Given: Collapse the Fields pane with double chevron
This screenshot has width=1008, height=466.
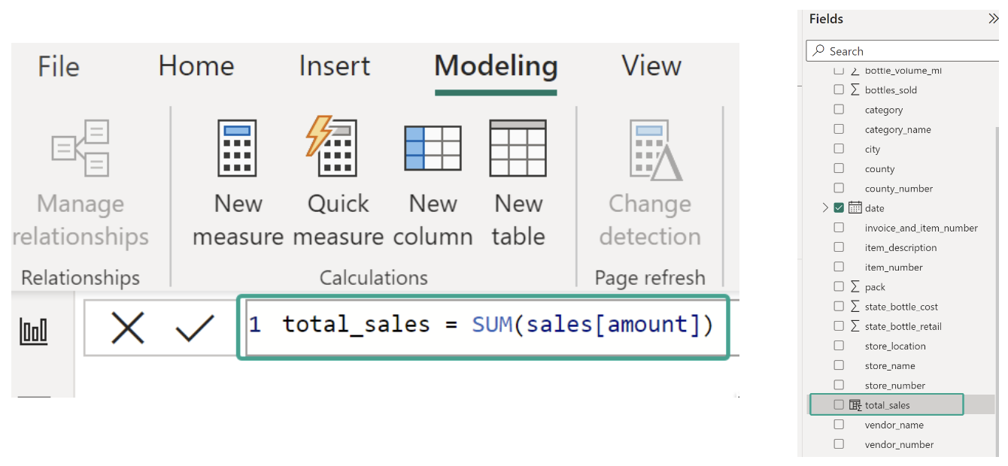Looking at the screenshot, I should pos(994,19).
